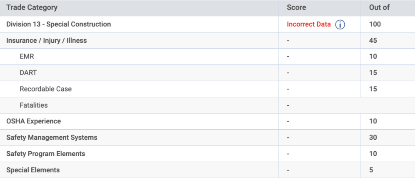Screen dimensions: 415x179
Task: Select the Special Elements row
Action: [207, 170]
